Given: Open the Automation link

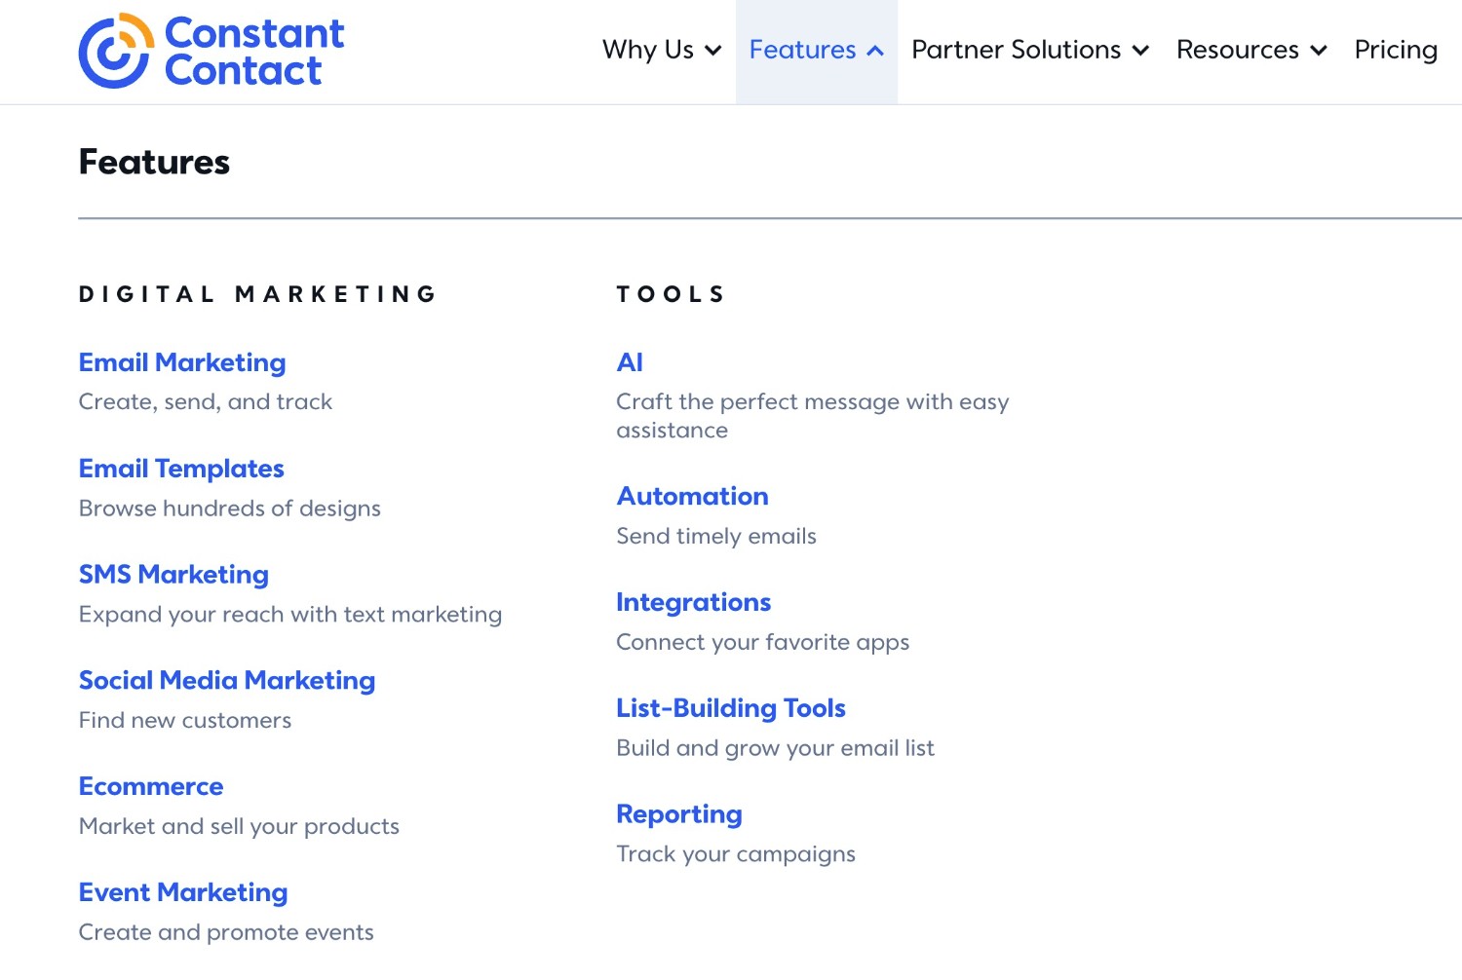Looking at the screenshot, I should [x=692, y=496].
